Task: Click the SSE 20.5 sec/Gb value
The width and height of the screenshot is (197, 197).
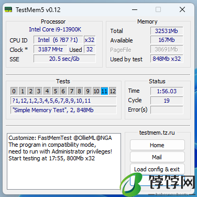Action: [64, 59]
